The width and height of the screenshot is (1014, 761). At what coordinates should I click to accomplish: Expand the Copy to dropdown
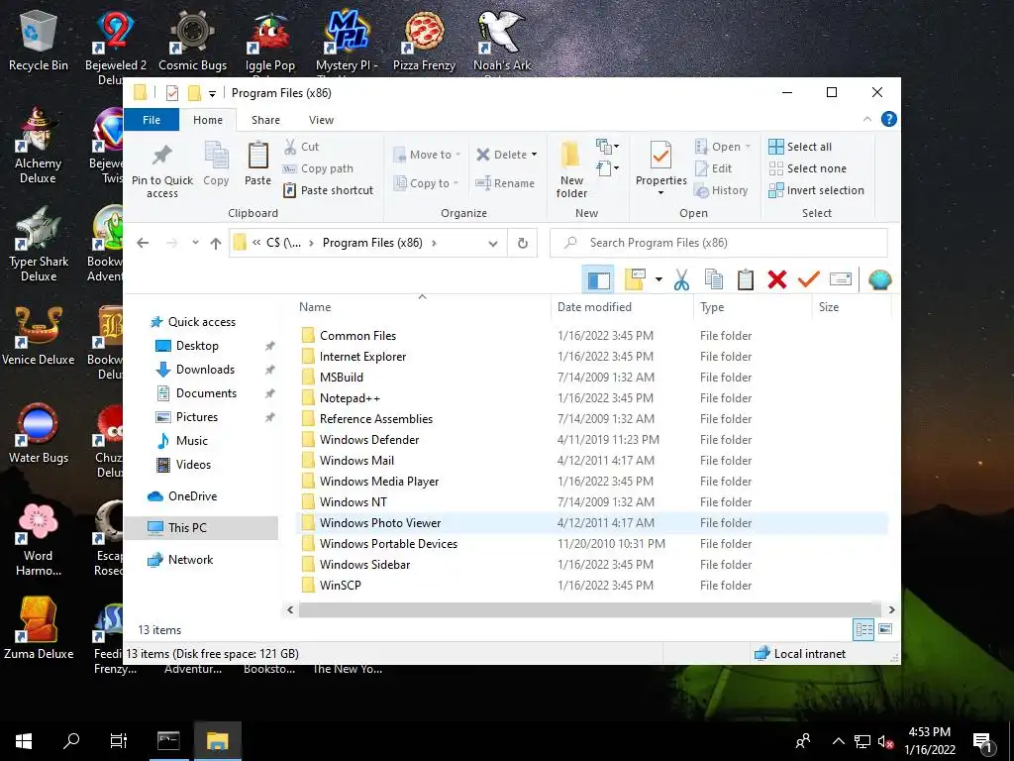(x=456, y=183)
